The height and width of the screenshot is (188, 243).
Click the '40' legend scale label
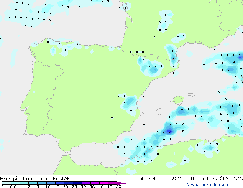[x=101, y=186]
